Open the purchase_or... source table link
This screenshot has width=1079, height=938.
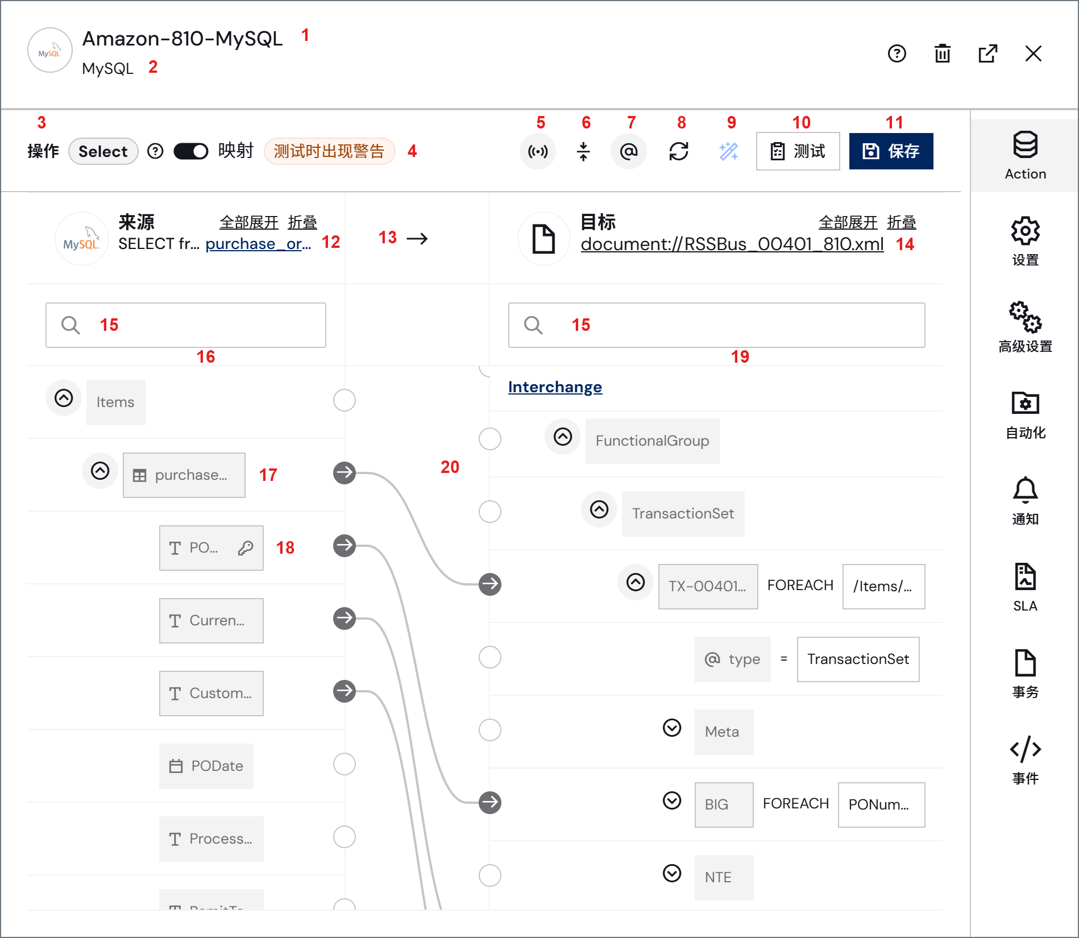point(258,244)
